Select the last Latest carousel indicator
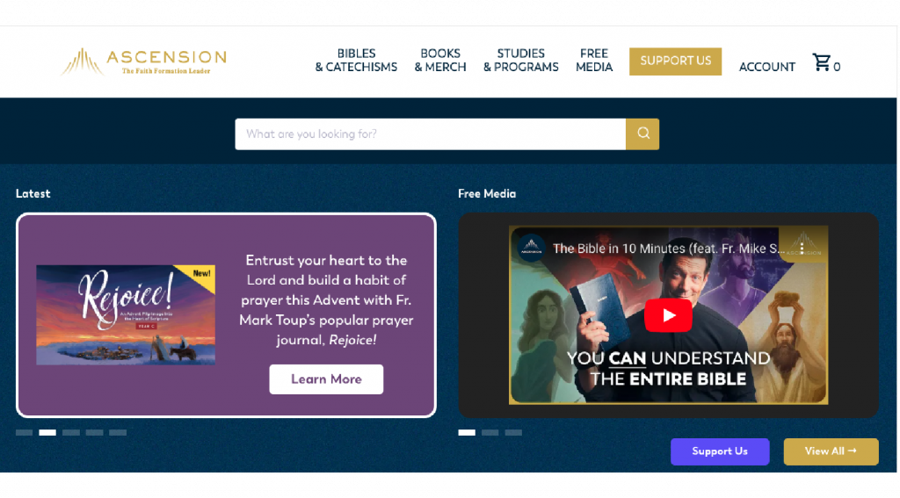 click(x=118, y=433)
